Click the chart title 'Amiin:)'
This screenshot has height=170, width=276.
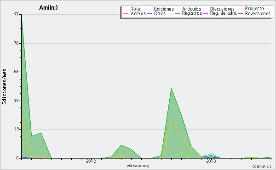(48, 7)
